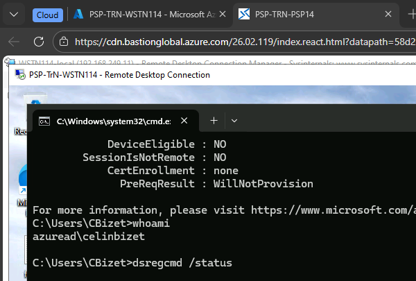Click Remote Desktop Connection Manager window title
This screenshot has height=281, width=416.
pos(217,63)
